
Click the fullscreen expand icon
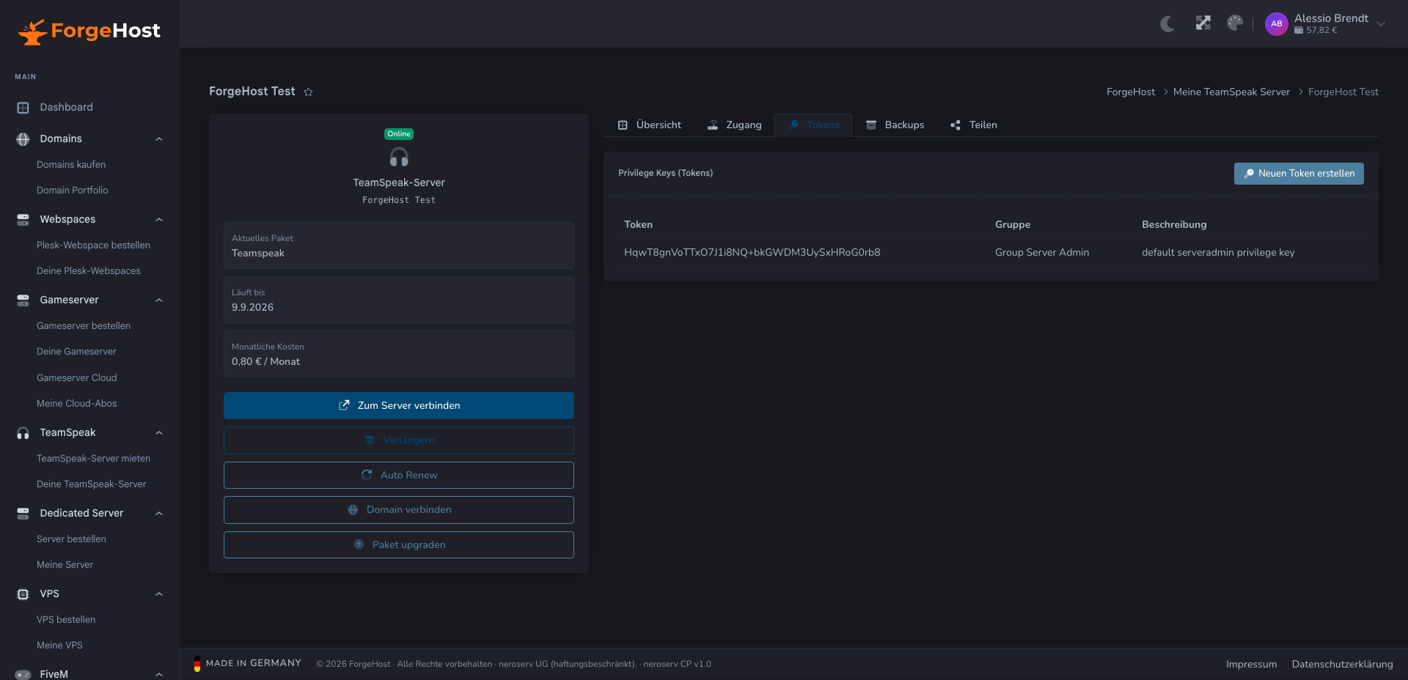coord(1203,23)
